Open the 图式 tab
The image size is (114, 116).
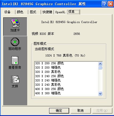point(33,12)
